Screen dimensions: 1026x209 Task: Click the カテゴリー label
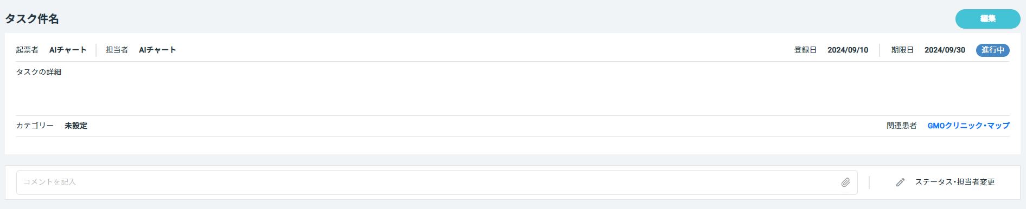(35, 126)
